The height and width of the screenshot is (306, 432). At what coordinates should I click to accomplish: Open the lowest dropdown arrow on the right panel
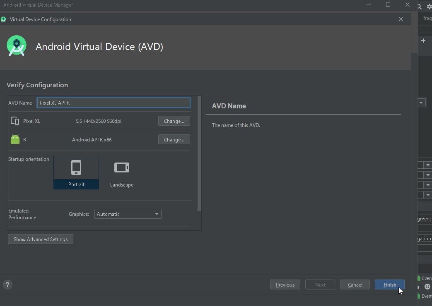[x=428, y=194]
